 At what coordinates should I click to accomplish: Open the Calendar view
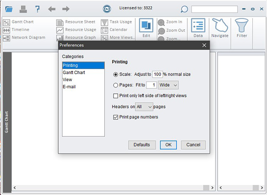114,30
